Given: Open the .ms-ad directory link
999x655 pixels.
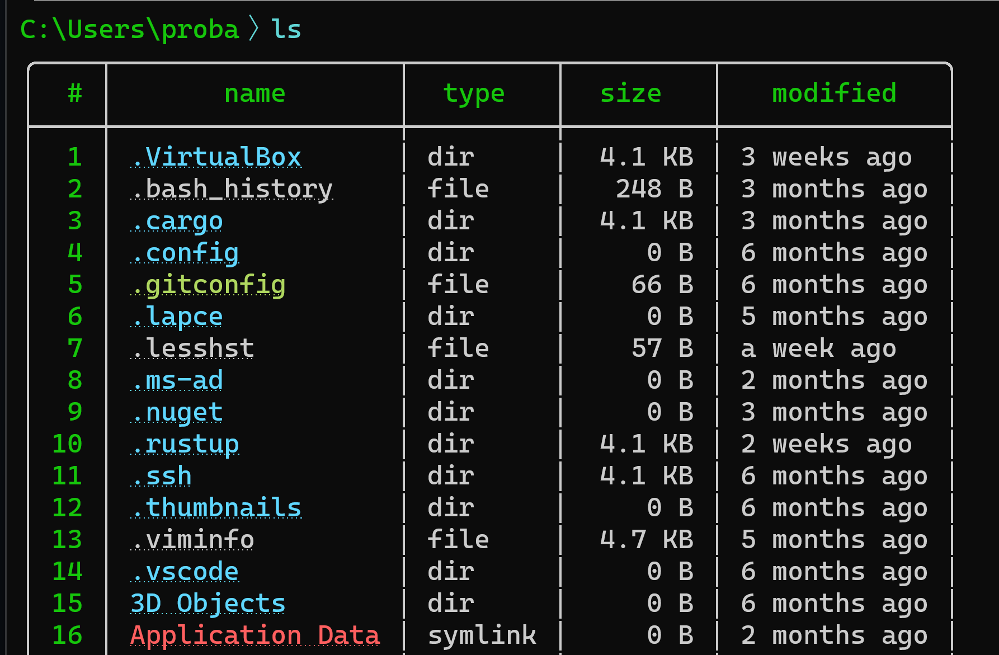Looking at the screenshot, I should 176,380.
